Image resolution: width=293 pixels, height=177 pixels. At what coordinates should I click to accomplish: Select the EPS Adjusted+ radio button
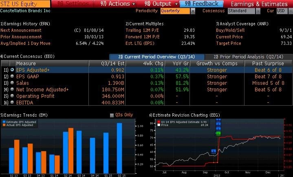click(x=12, y=70)
